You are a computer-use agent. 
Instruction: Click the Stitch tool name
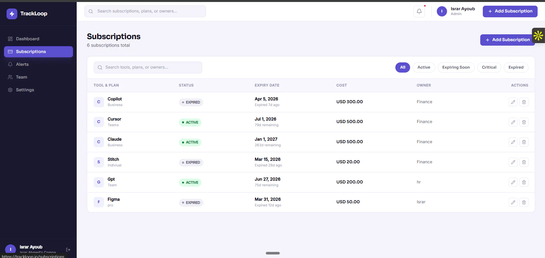pos(113,159)
